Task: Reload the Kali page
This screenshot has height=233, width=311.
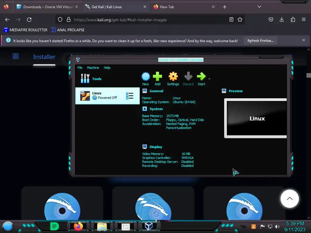Action: click(x=29, y=20)
